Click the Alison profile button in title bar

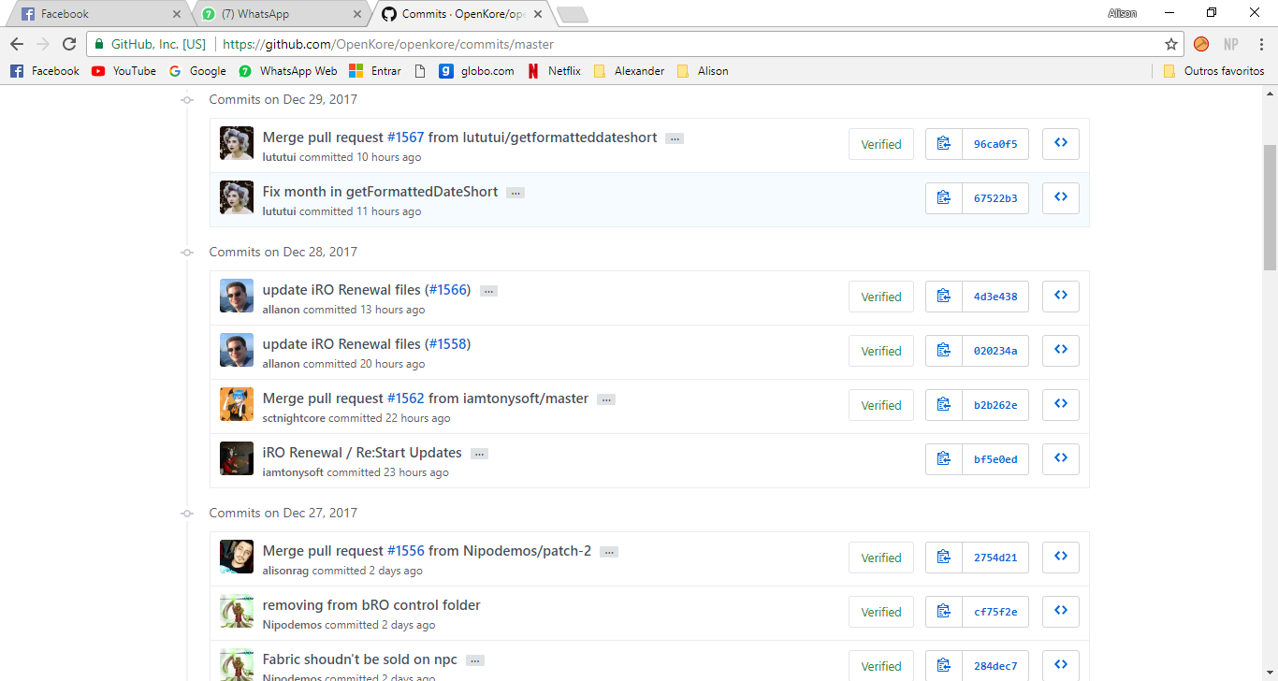pyautogui.click(x=1122, y=13)
